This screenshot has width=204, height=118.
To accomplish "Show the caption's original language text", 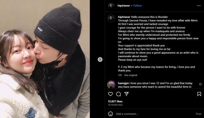I will coord(131,75).
